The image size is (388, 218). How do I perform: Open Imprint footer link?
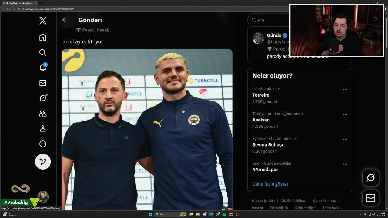click(257, 208)
